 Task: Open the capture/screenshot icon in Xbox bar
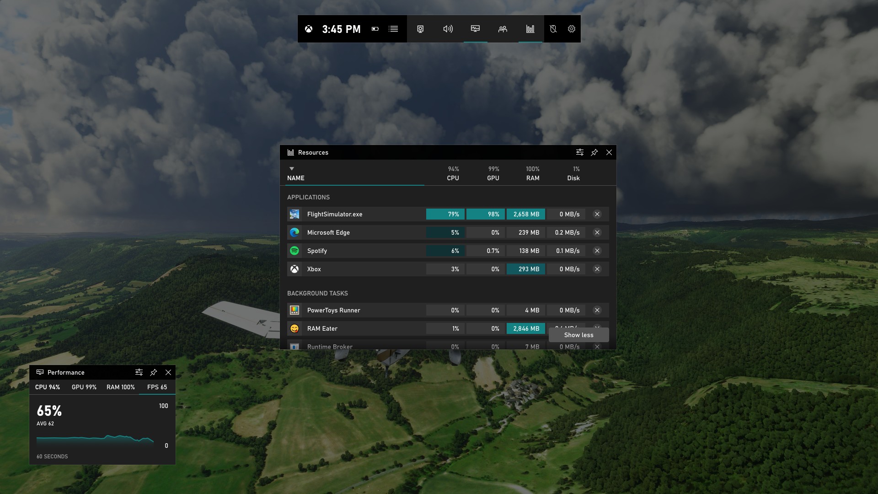420,28
